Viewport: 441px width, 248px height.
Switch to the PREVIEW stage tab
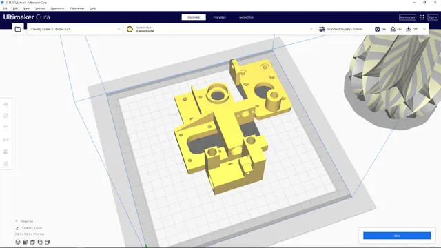pyautogui.click(x=219, y=17)
